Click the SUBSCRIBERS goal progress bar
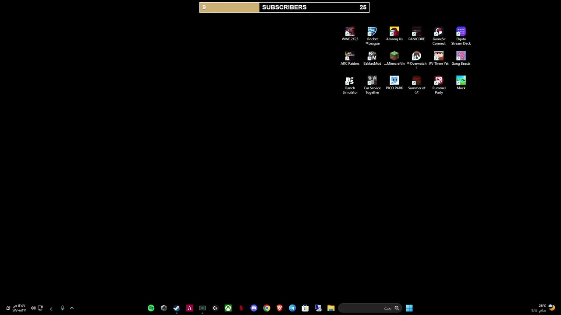The height and width of the screenshot is (315, 561). (x=284, y=7)
